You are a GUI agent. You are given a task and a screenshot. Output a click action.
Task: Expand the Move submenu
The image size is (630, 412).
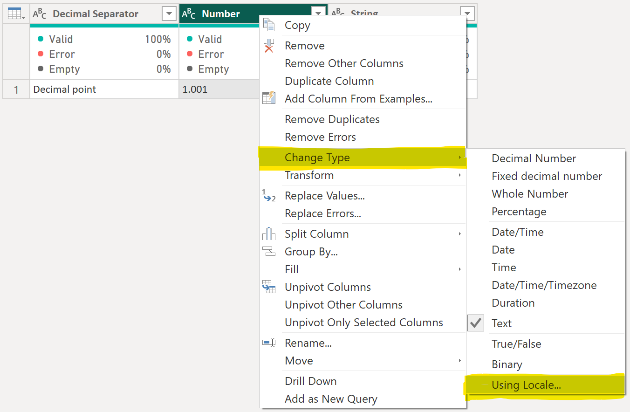pos(363,361)
